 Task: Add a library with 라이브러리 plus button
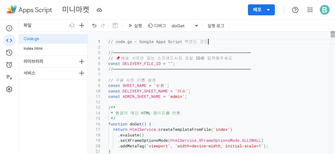tap(82, 61)
